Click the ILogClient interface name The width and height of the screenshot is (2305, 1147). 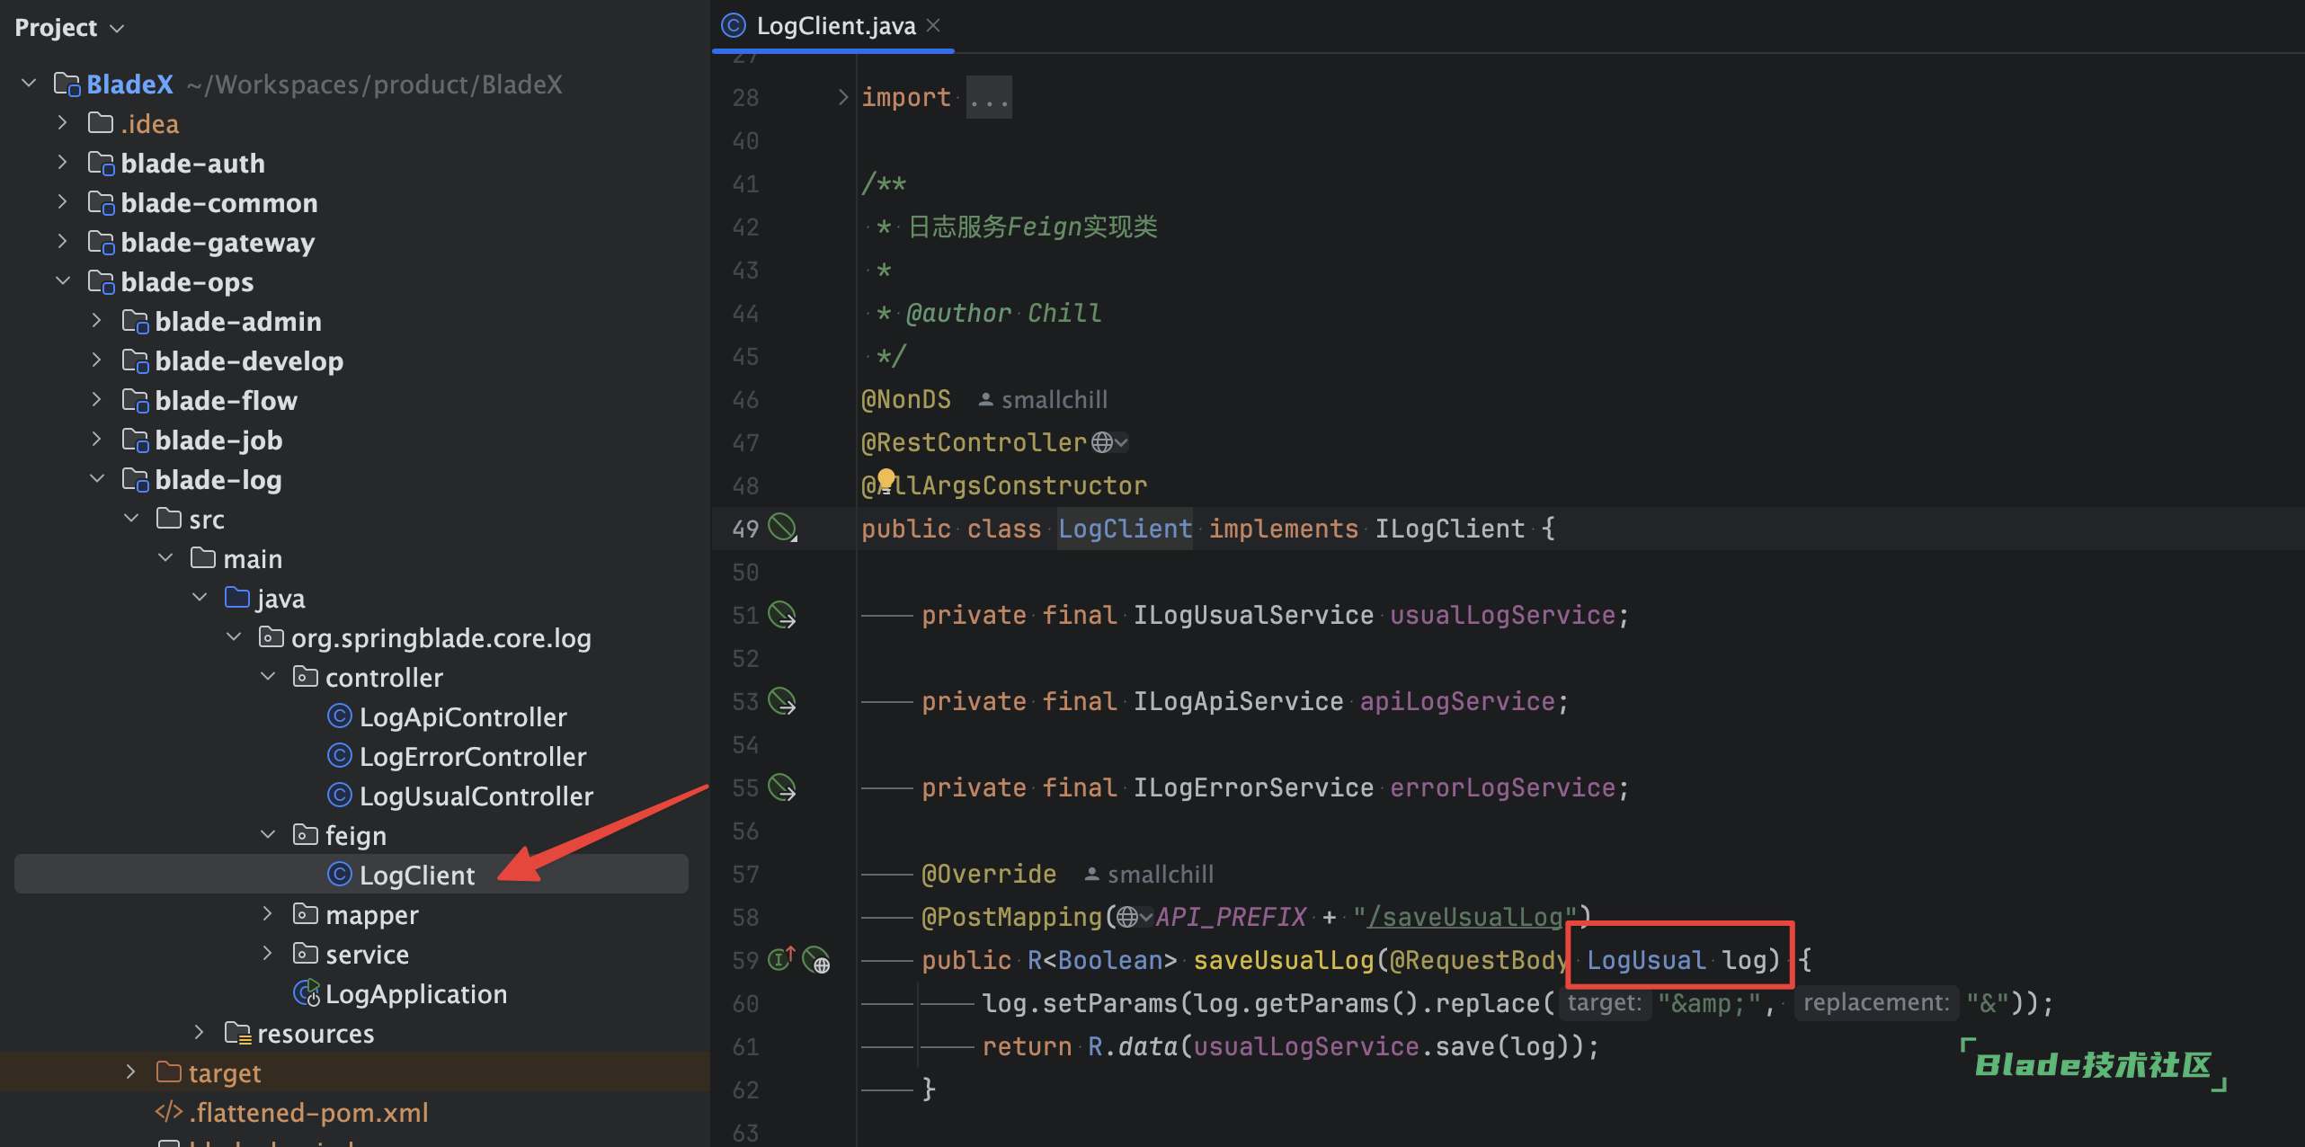click(x=1449, y=529)
